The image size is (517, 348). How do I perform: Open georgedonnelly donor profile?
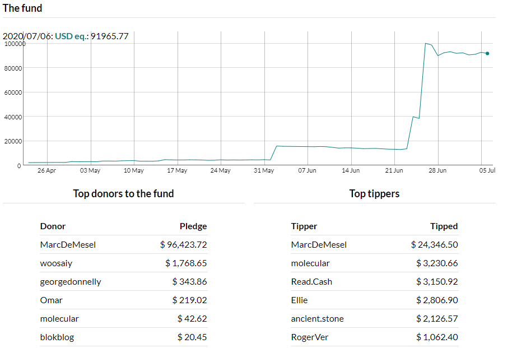tap(71, 282)
